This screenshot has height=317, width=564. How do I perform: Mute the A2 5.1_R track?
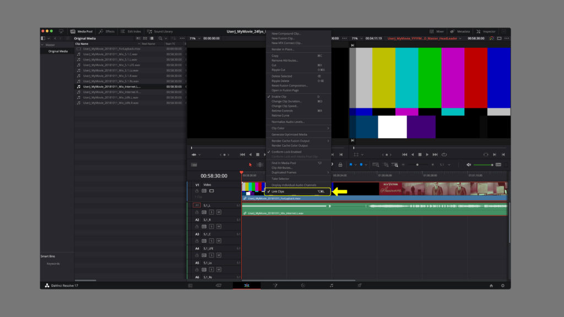219,227
